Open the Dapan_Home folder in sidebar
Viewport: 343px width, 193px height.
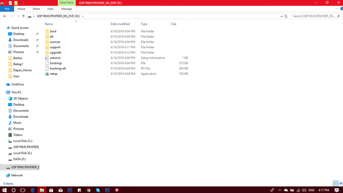click(22, 70)
